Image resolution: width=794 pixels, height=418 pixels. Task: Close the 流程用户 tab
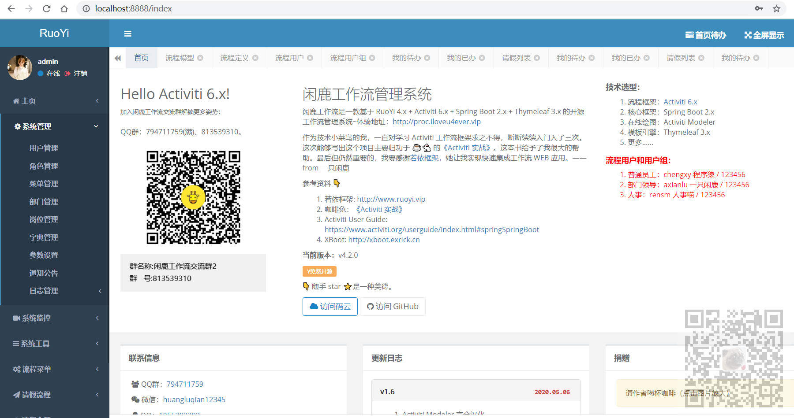click(310, 58)
